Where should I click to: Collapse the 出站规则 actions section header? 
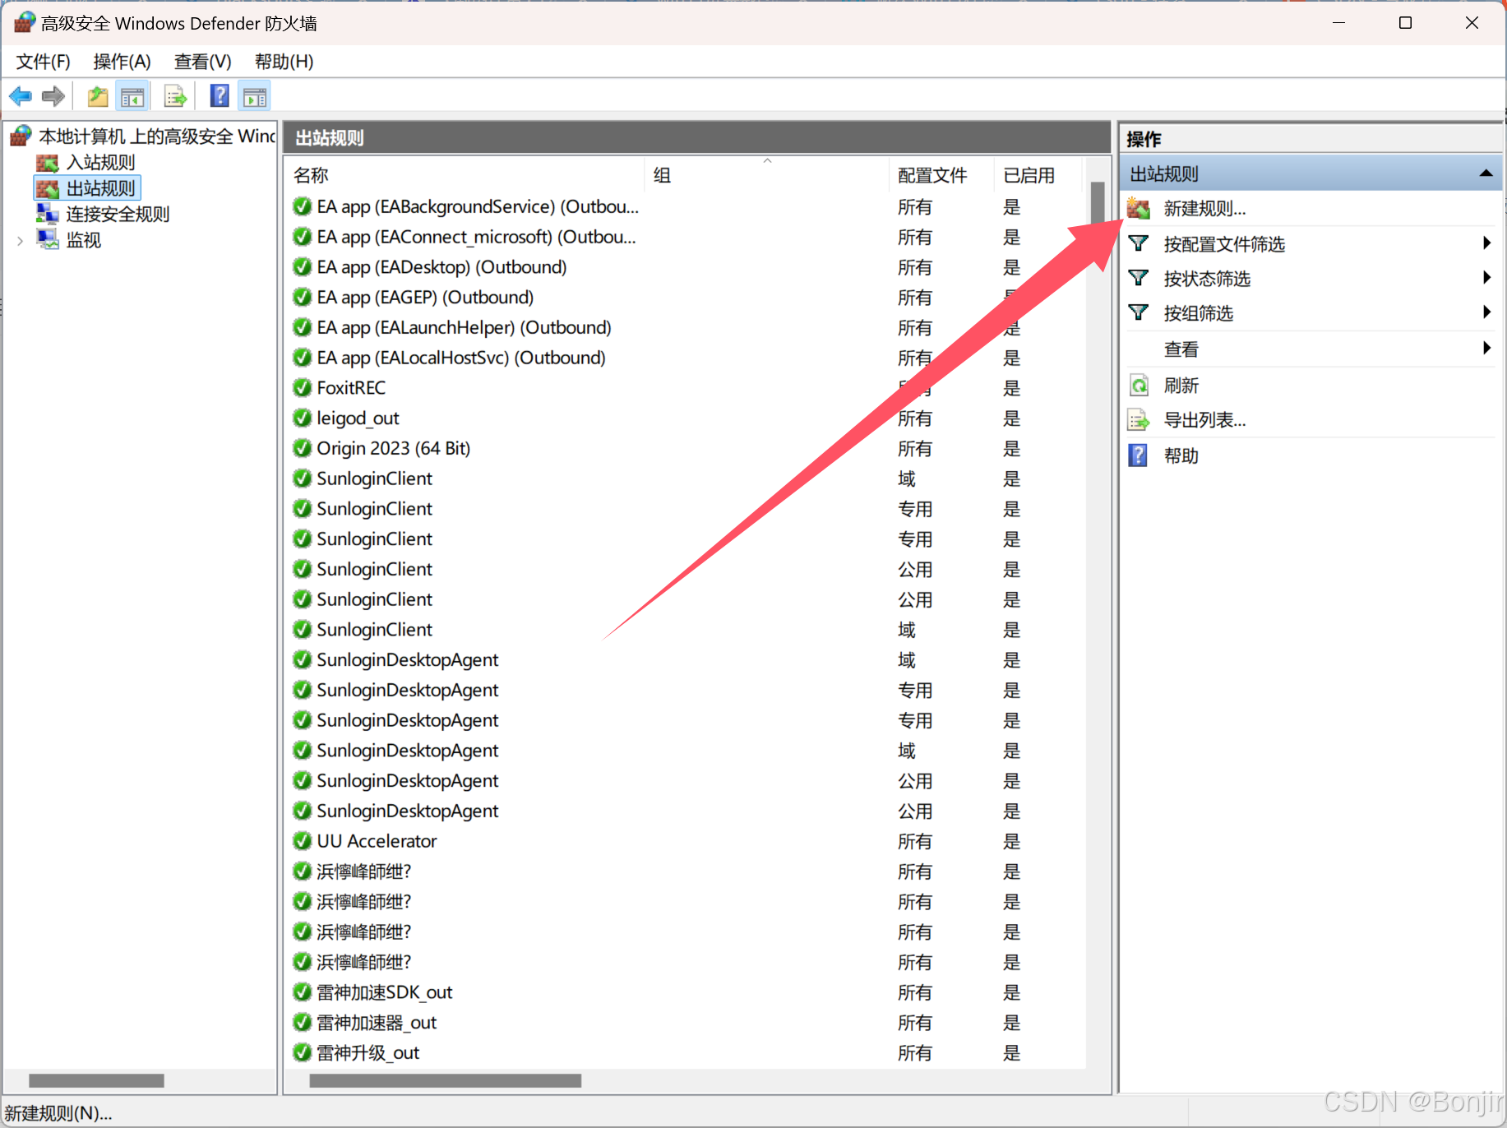(x=1486, y=173)
